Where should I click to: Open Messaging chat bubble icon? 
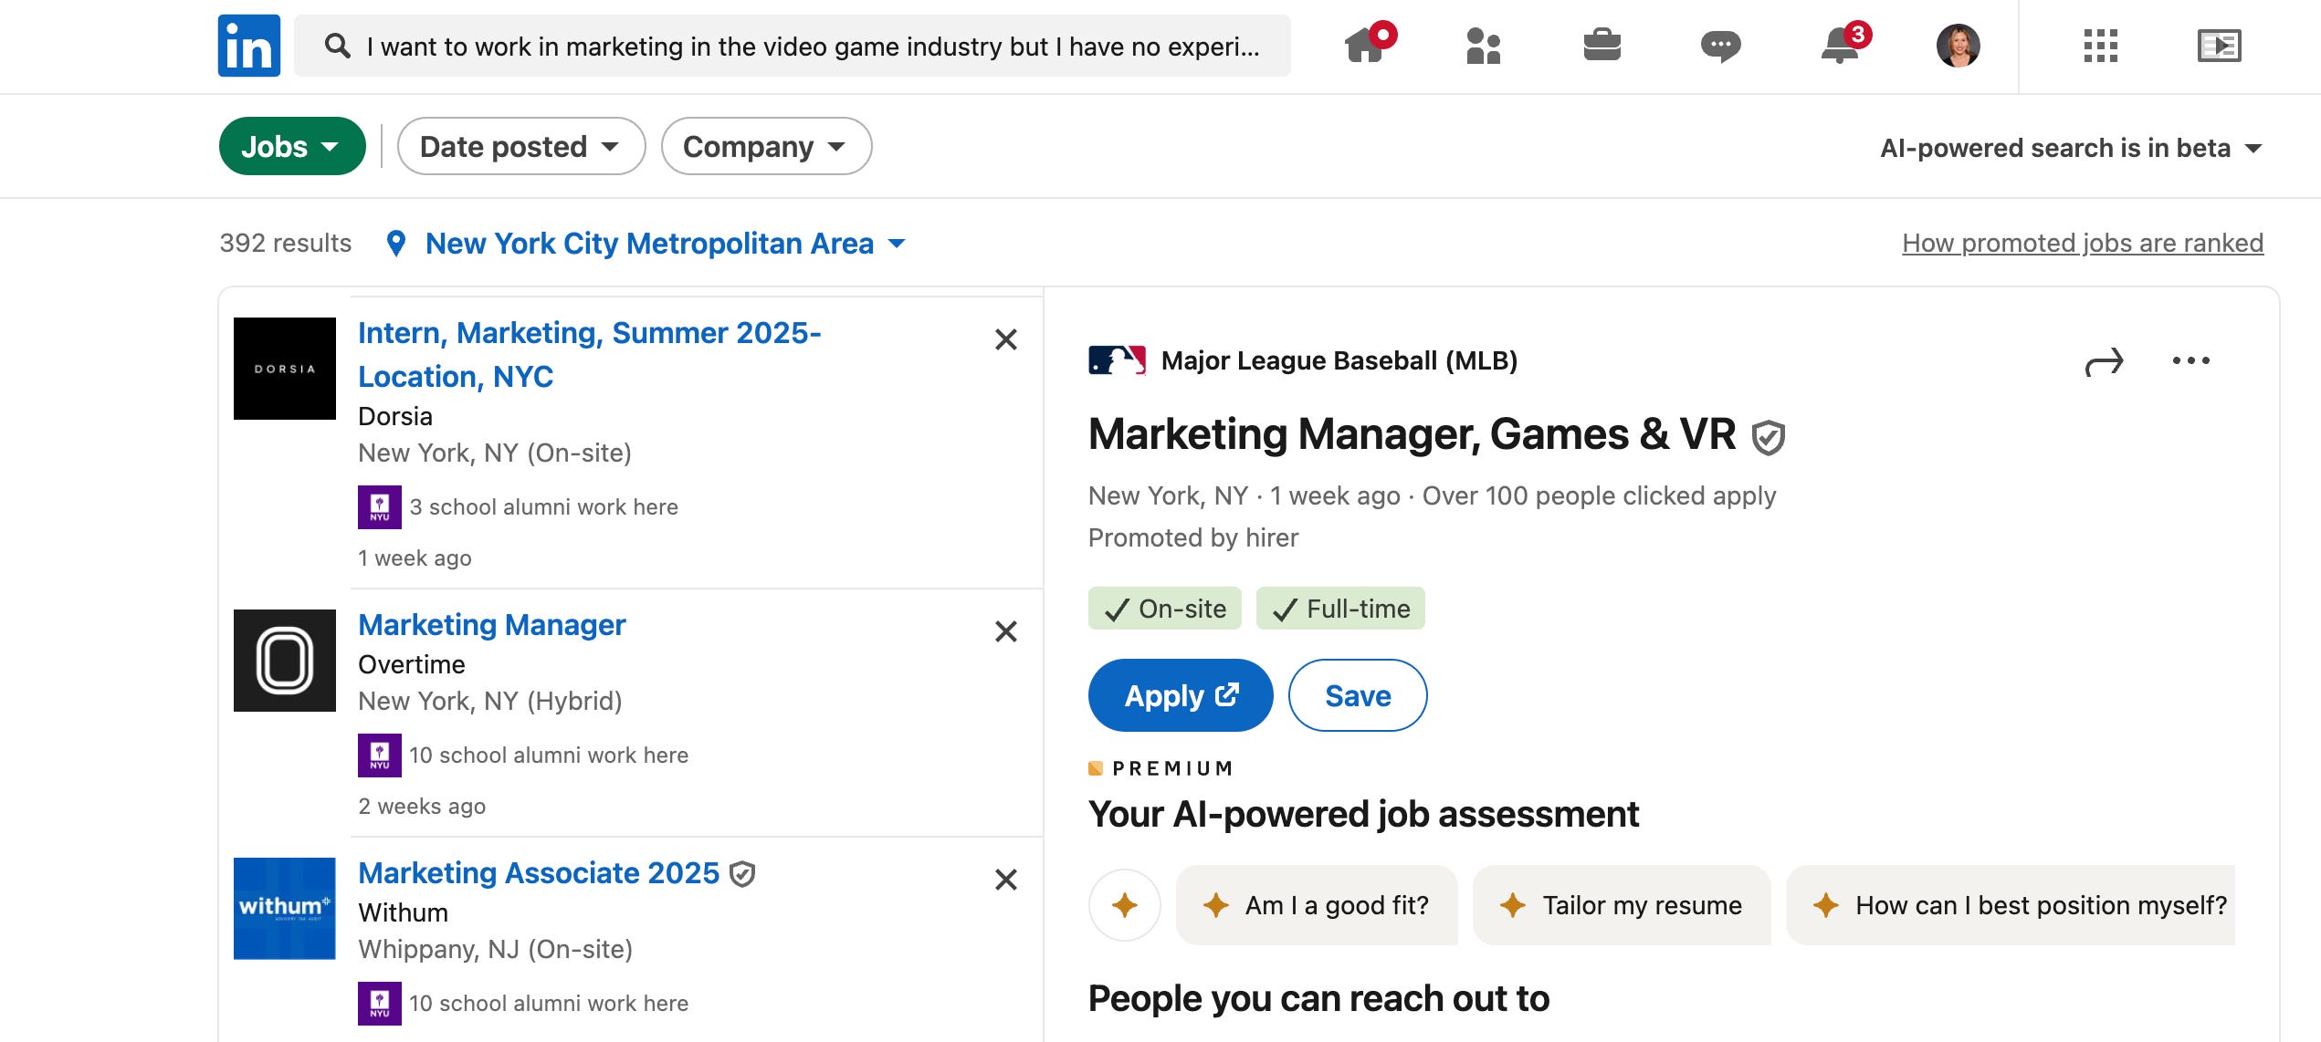coord(1721,46)
